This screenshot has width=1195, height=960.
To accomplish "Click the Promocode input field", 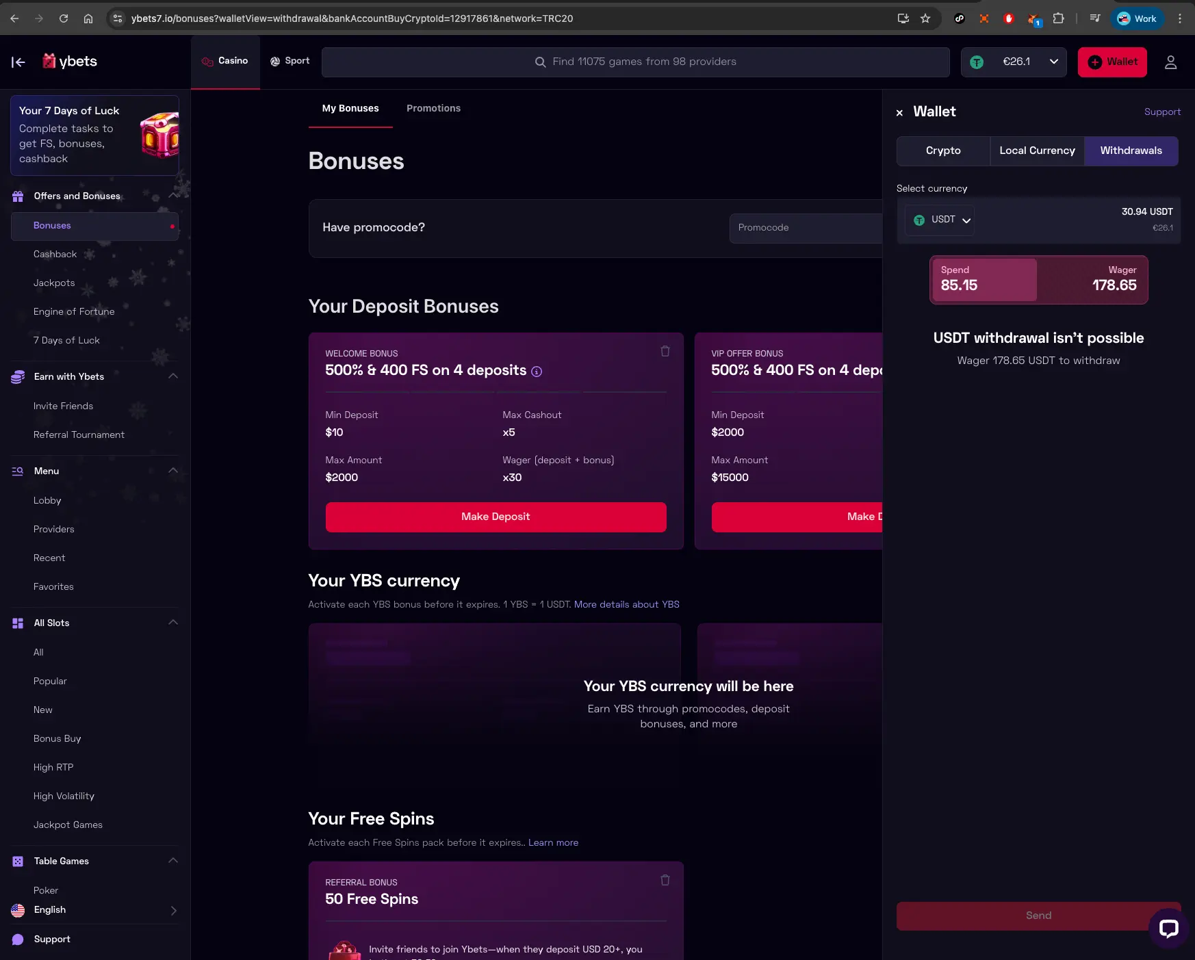I will [806, 229].
